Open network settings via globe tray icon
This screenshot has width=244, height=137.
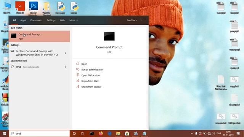click(x=209, y=134)
